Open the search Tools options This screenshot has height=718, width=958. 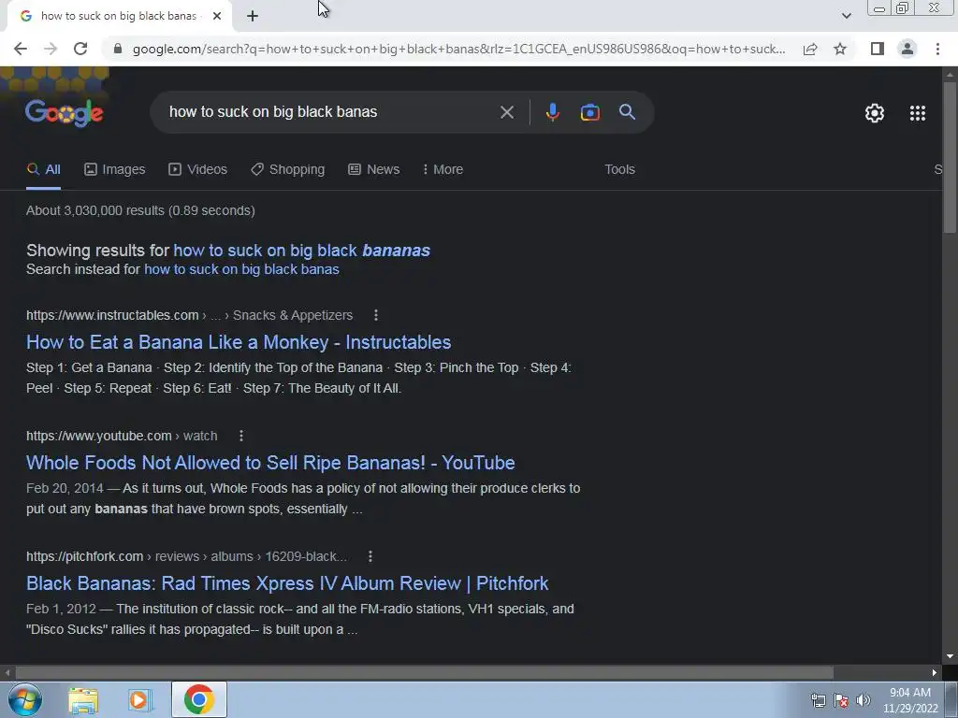tap(619, 170)
